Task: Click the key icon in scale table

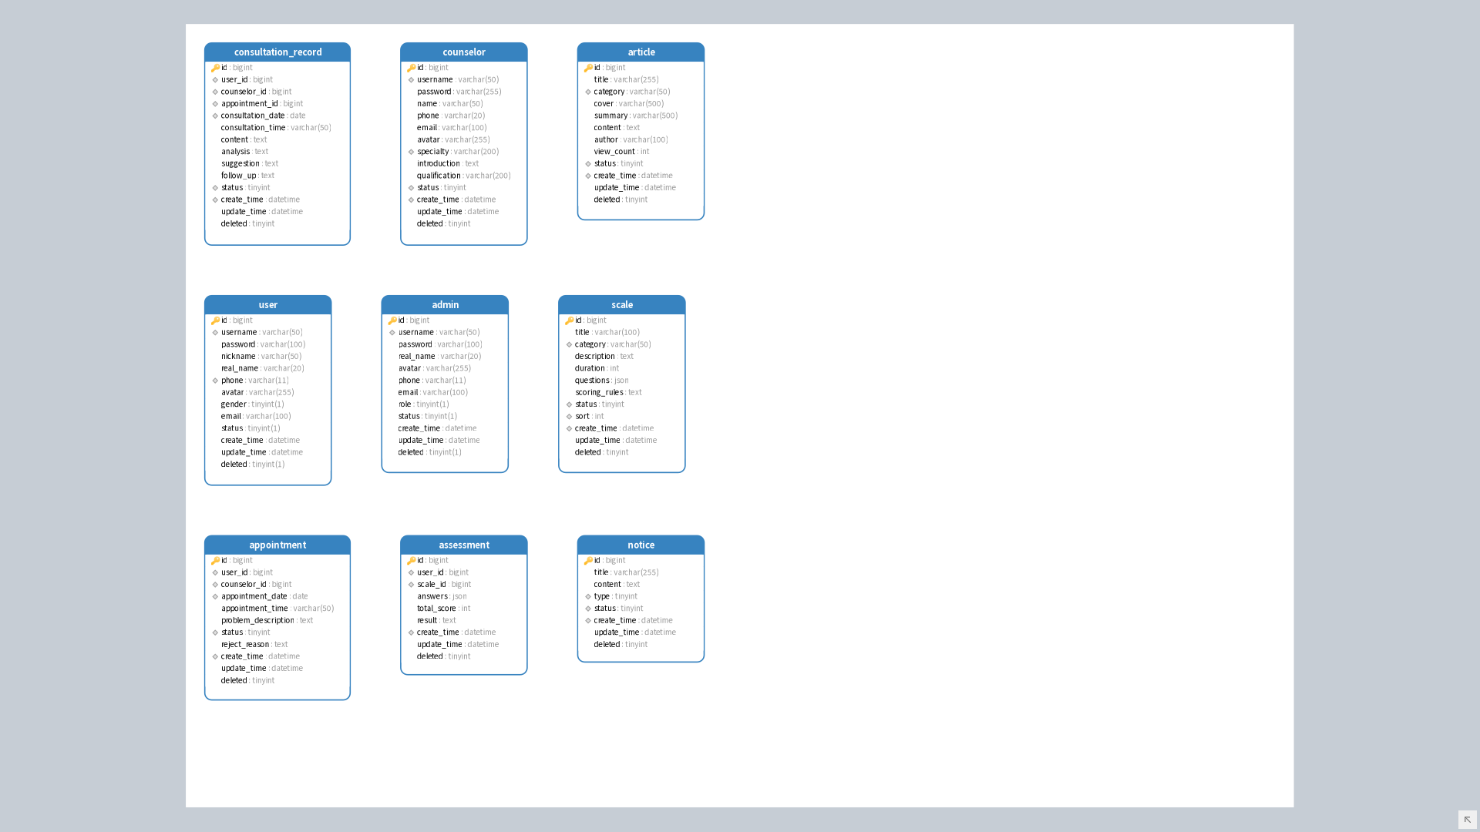Action: click(x=569, y=320)
